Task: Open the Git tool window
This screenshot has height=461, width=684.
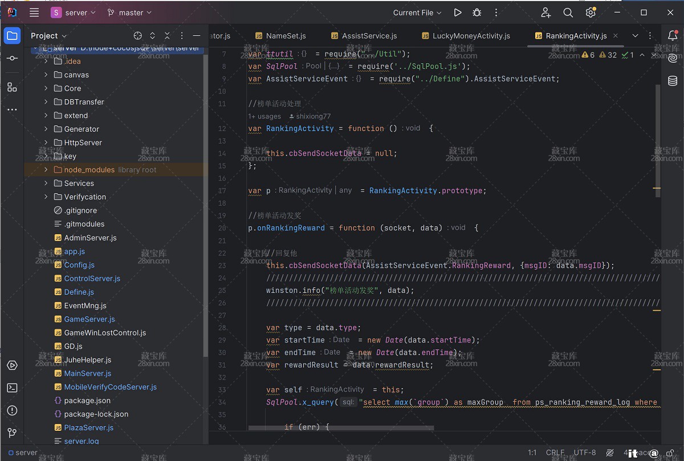Action: (12, 433)
